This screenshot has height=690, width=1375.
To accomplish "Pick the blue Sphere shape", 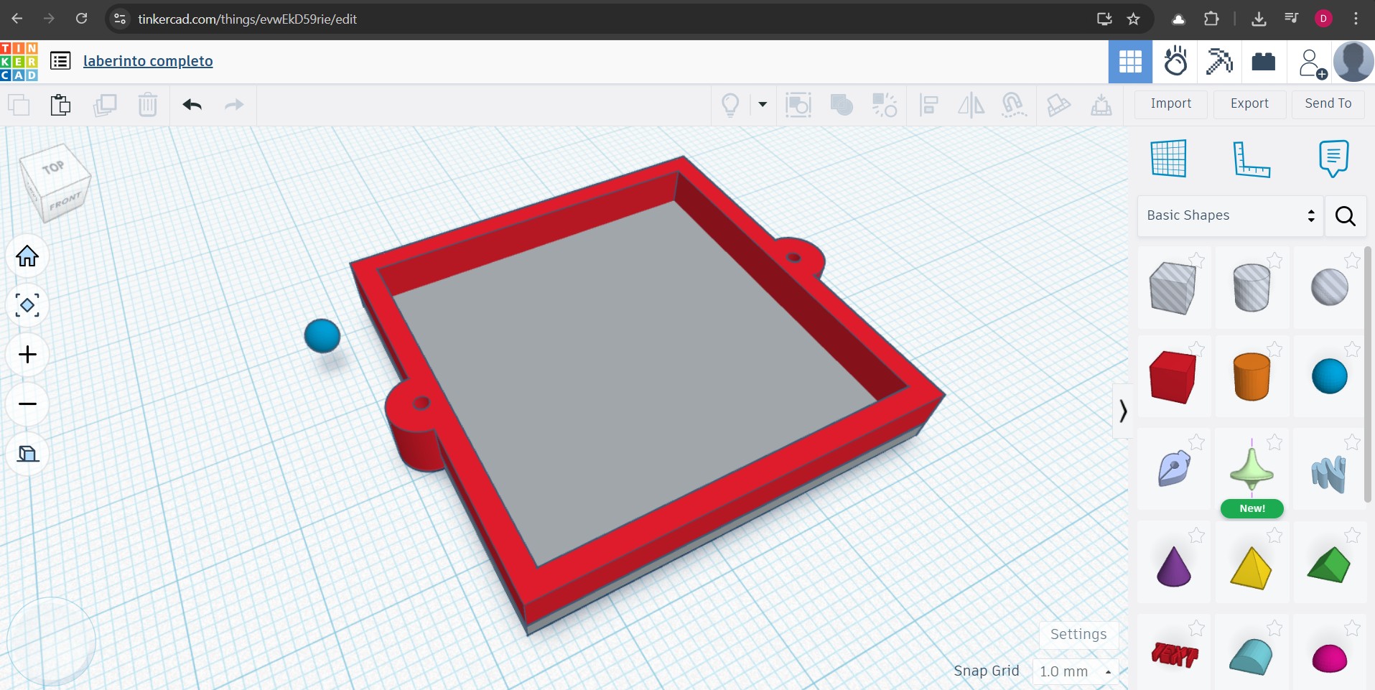I will pyautogui.click(x=1329, y=376).
